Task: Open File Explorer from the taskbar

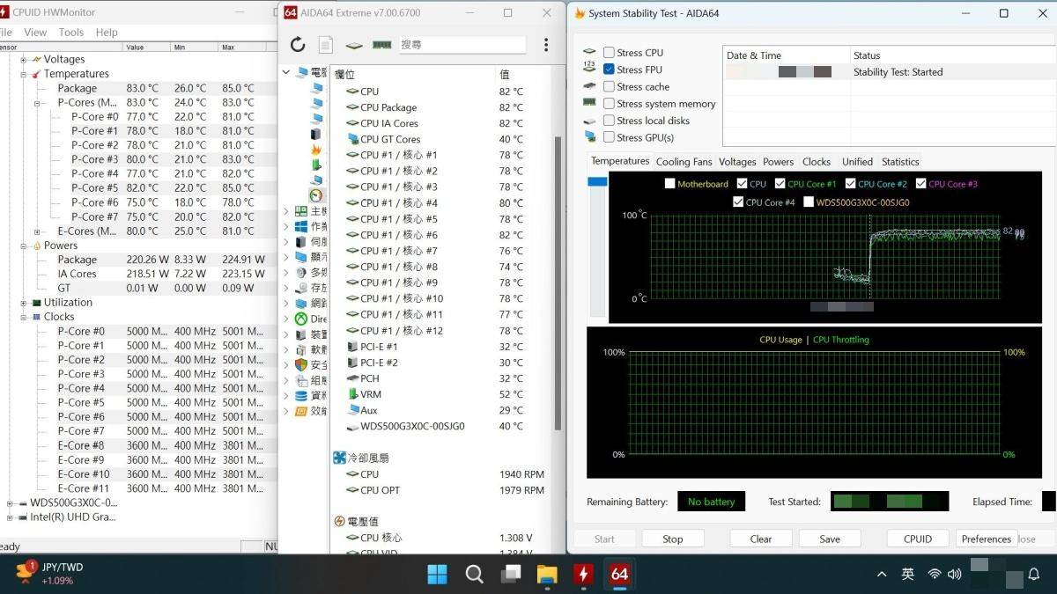Action: tap(547, 575)
